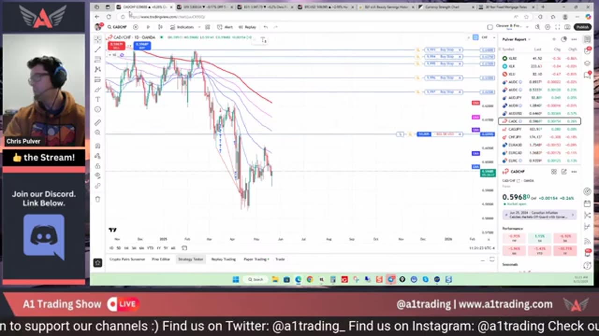Screen dimensions: 599x336
Task: Select the EURAUD row in the watchlist
Action: click(x=540, y=145)
